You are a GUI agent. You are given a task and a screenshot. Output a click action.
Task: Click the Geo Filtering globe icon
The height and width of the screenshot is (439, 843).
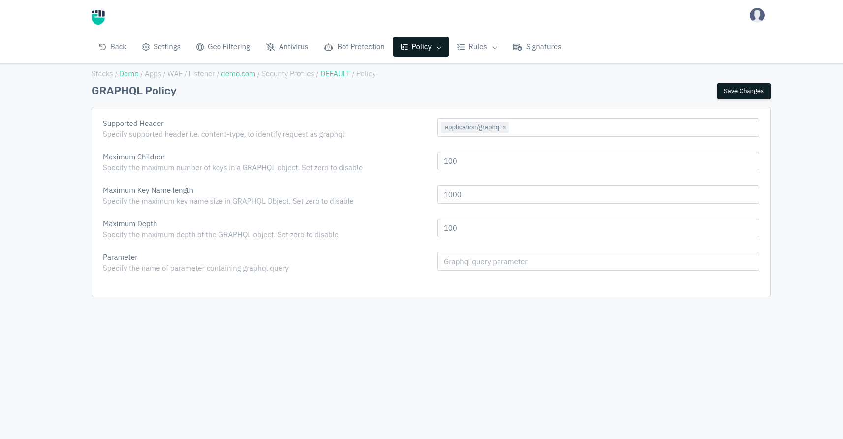(200, 47)
